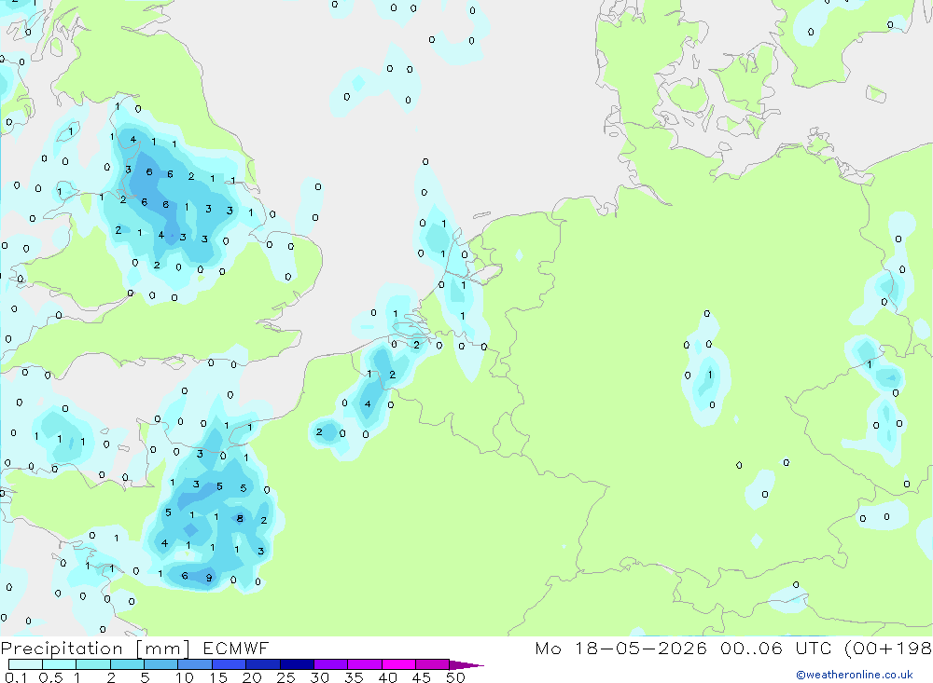Pick the 0.5–1 mm legend swatch
933x683 pixels.
[59, 664]
